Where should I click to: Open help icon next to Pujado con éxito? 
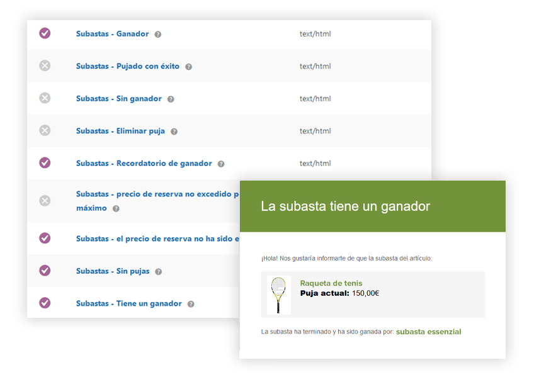pyautogui.click(x=188, y=67)
